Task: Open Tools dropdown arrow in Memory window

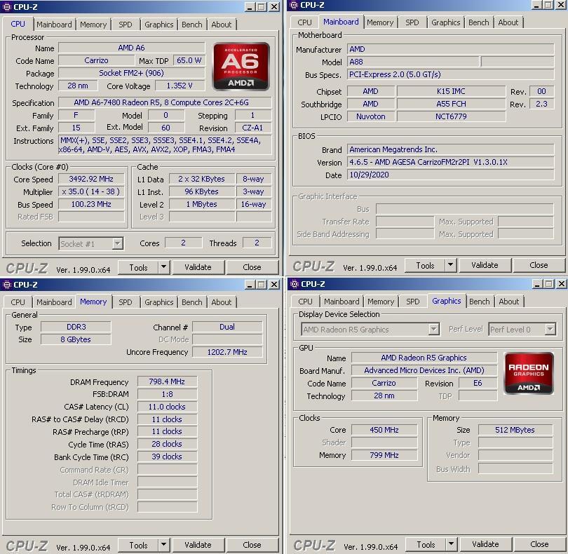Action: (x=163, y=545)
